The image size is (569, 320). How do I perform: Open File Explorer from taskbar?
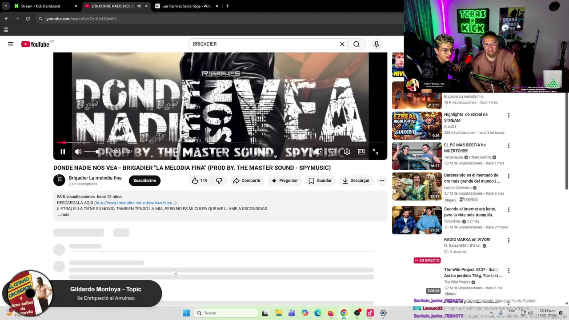(279, 313)
